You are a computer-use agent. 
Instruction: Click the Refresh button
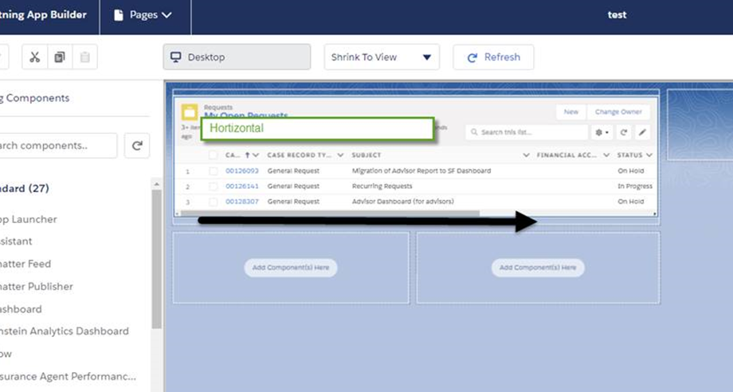coord(493,57)
